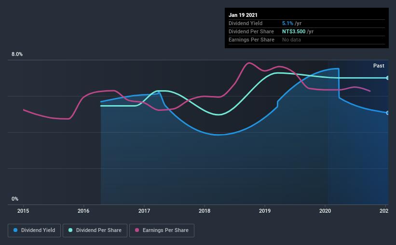
Task: Click the 2017 x-axis label
Action: pyautogui.click(x=144, y=211)
